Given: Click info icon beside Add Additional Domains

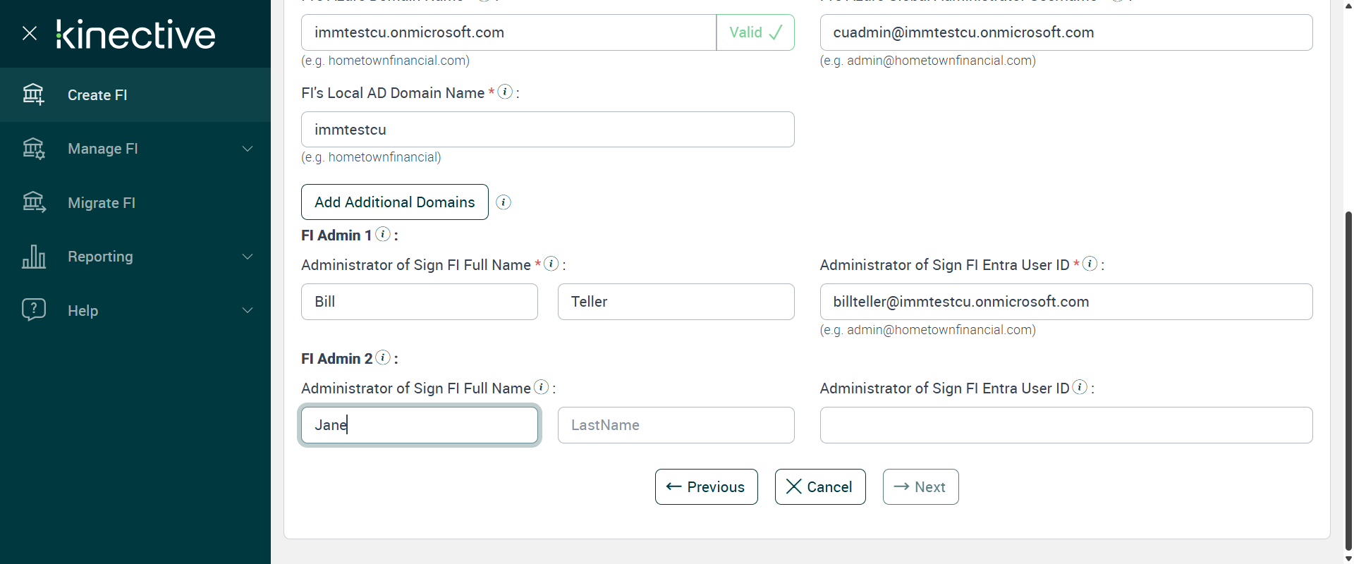Looking at the screenshot, I should click(504, 202).
